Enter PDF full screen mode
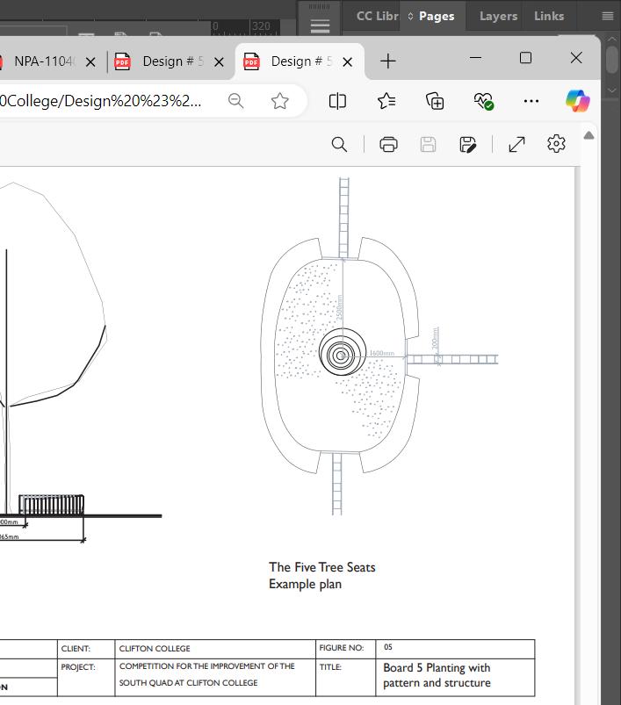The height and width of the screenshot is (705, 621). point(516,144)
